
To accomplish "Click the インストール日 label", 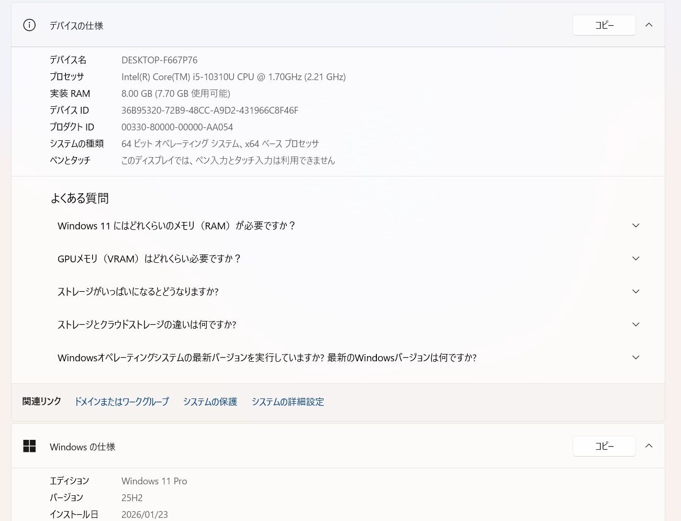I will [x=74, y=515].
